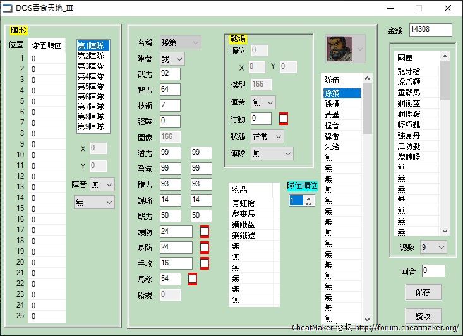Click the 金錢 input field
463x336 pixels.
pyautogui.click(x=430, y=30)
